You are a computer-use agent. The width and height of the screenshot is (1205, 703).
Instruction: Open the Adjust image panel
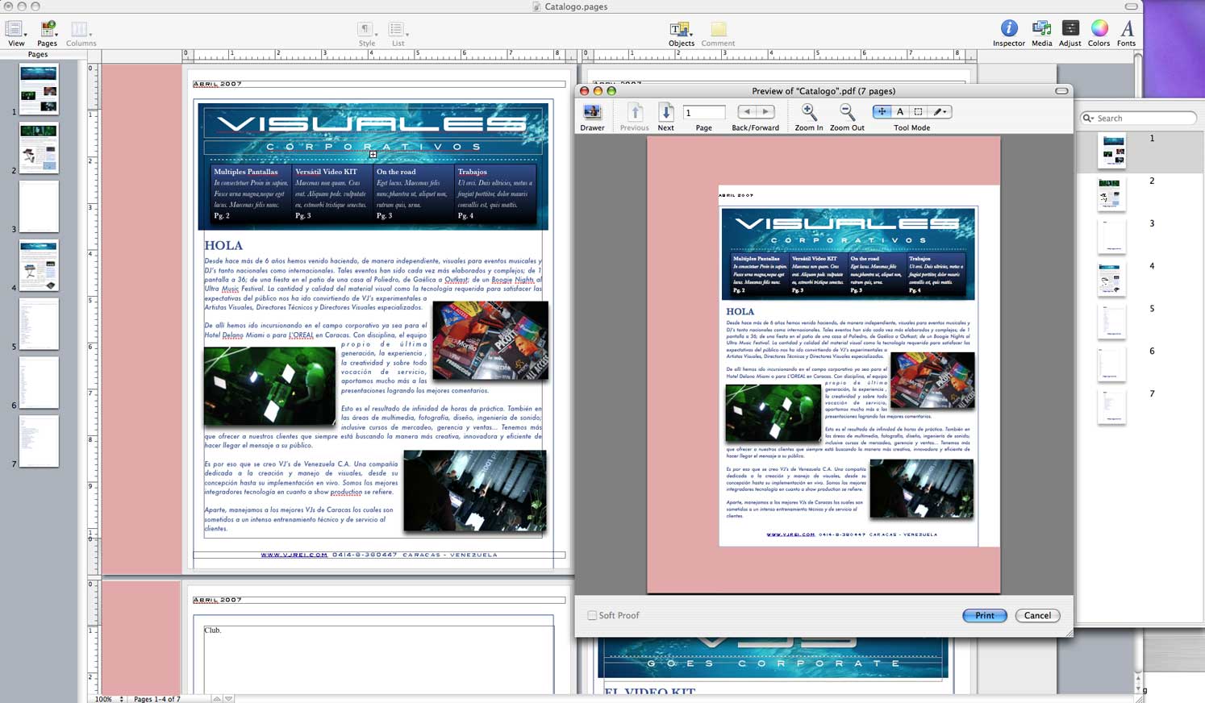1070,29
